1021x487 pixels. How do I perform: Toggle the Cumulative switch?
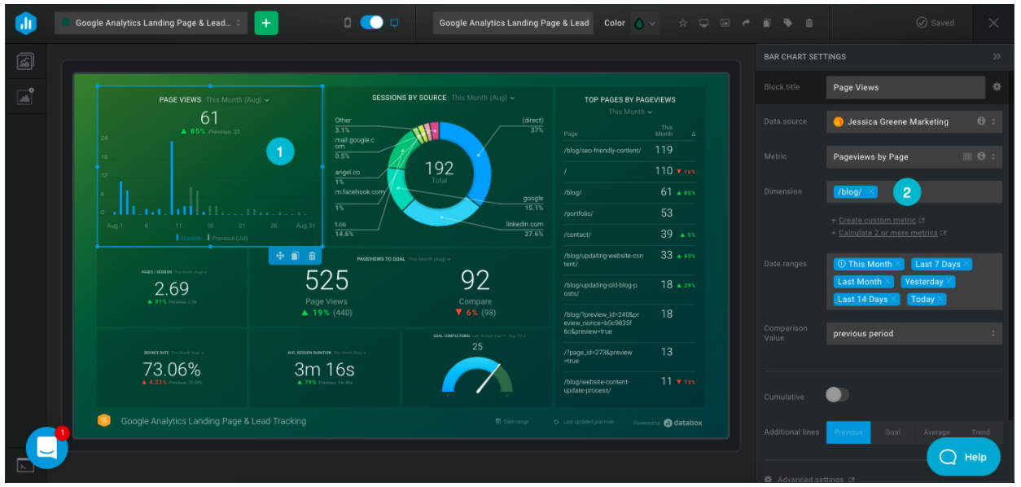pyautogui.click(x=836, y=395)
